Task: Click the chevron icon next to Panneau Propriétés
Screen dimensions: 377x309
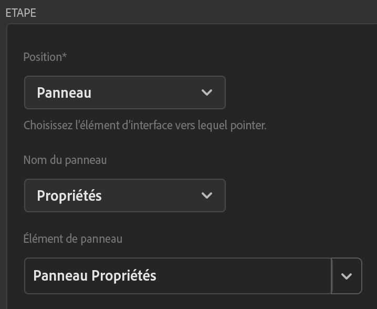Action: point(347,276)
